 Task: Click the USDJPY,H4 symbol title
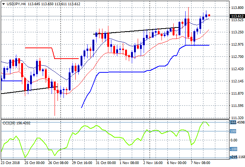16,4
